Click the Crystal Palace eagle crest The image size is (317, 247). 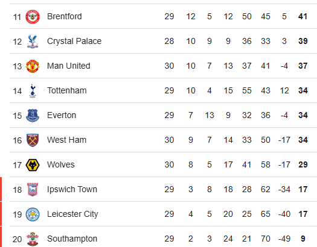[x=33, y=42]
